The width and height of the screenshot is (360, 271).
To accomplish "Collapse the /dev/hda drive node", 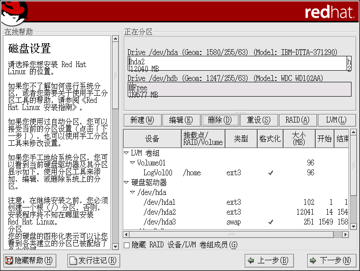I will coord(132,192).
